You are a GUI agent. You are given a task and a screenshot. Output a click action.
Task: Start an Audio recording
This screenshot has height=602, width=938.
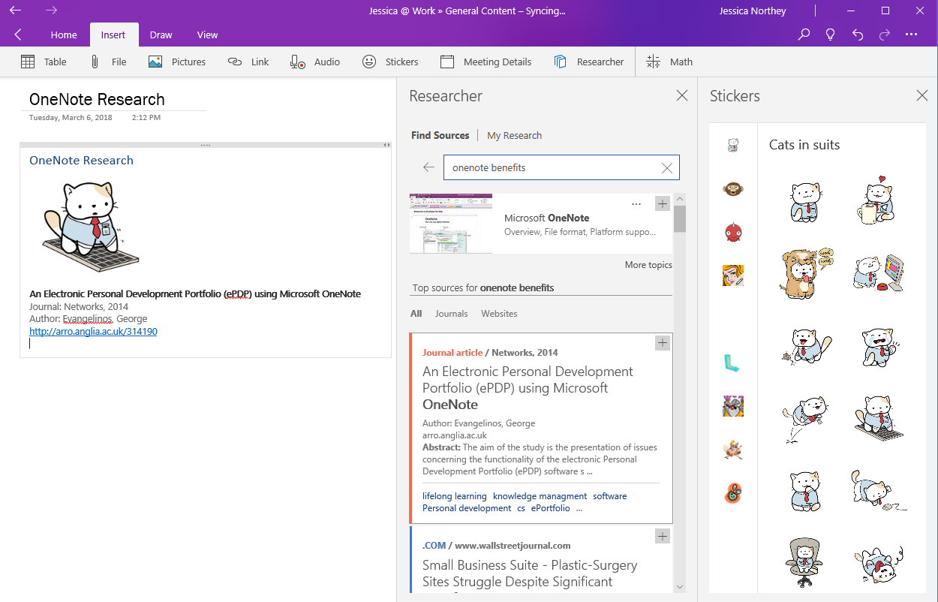coord(315,62)
